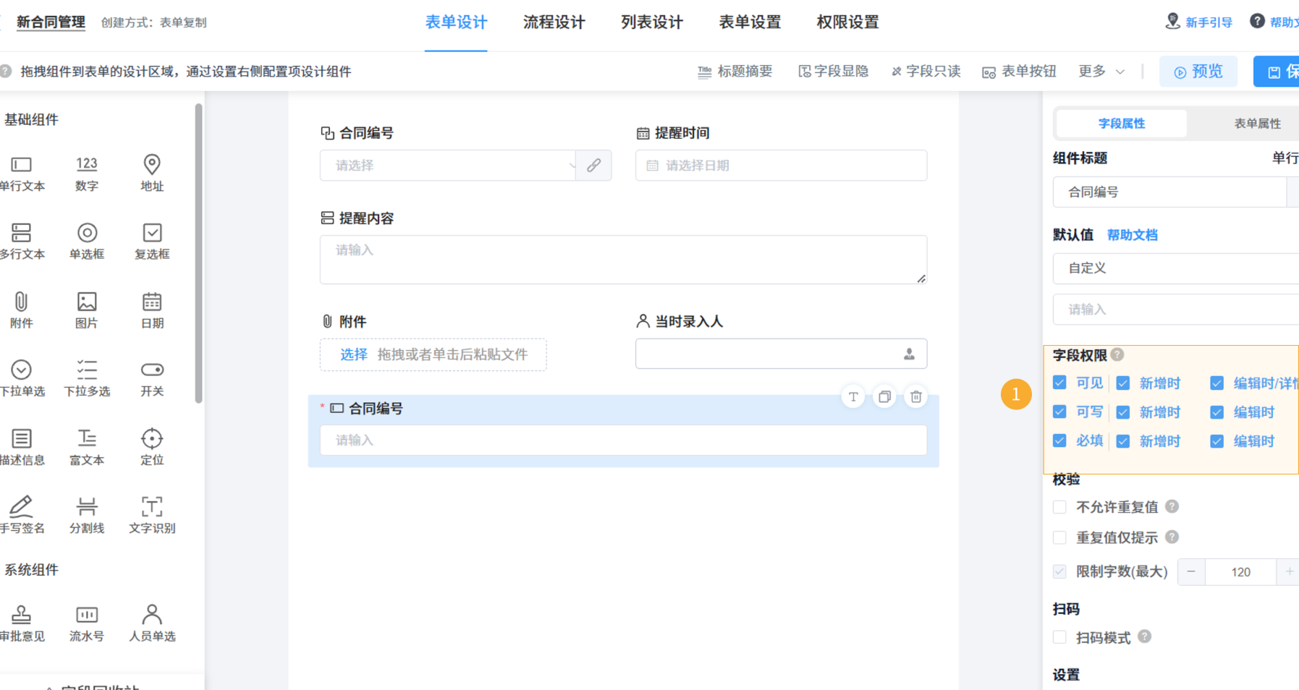Open the 提醒时间 date picker
The image size is (1299, 690).
click(781, 166)
